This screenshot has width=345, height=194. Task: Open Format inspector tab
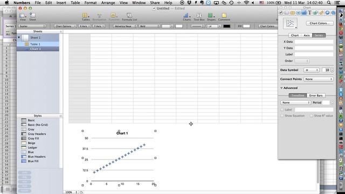(x=298, y=13)
